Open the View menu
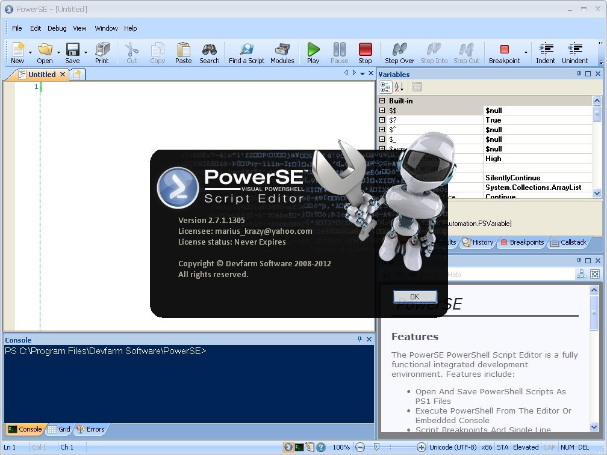607x455 pixels. pyautogui.click(x=79, y=28)
